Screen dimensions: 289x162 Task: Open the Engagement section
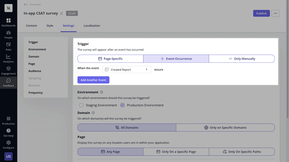tap(8, 71)
